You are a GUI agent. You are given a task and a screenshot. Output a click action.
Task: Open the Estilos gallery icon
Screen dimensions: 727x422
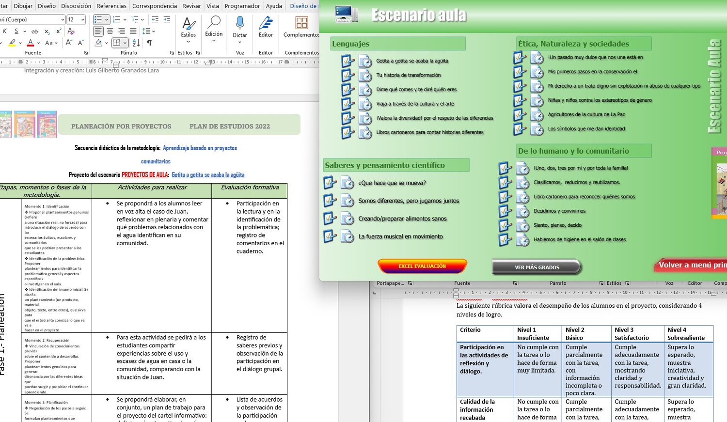click(189, 23)
